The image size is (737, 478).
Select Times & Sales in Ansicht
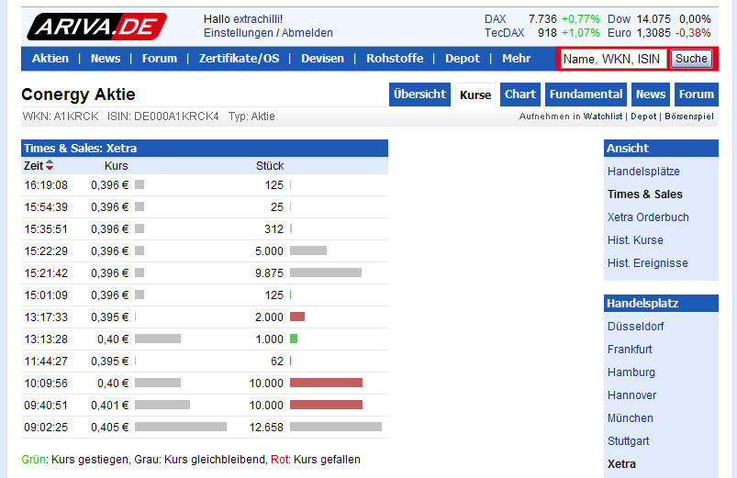click(645, 195)
